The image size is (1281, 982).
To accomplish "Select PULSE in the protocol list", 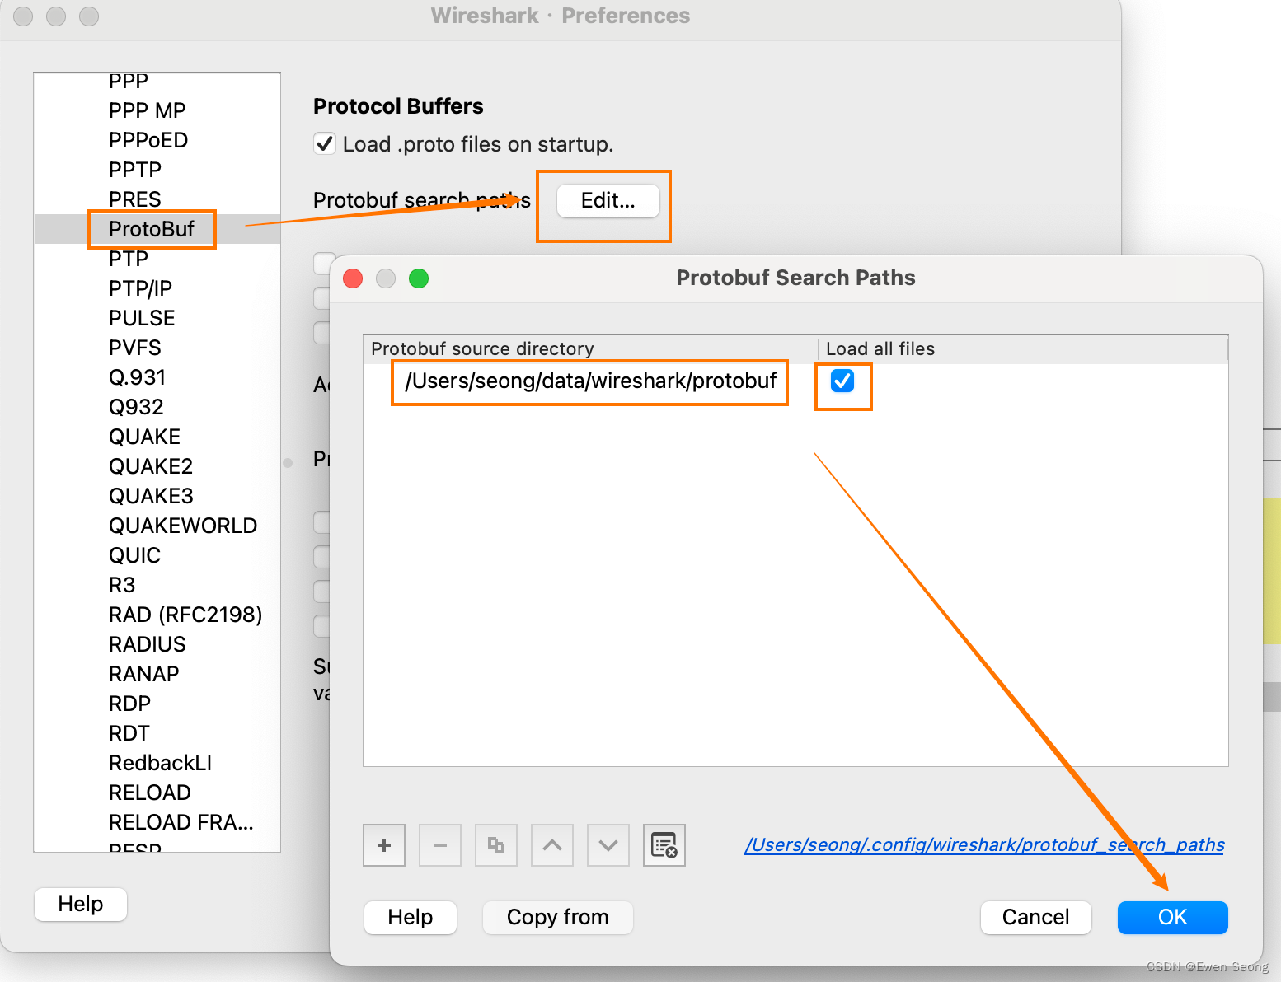I will [157, 318].
